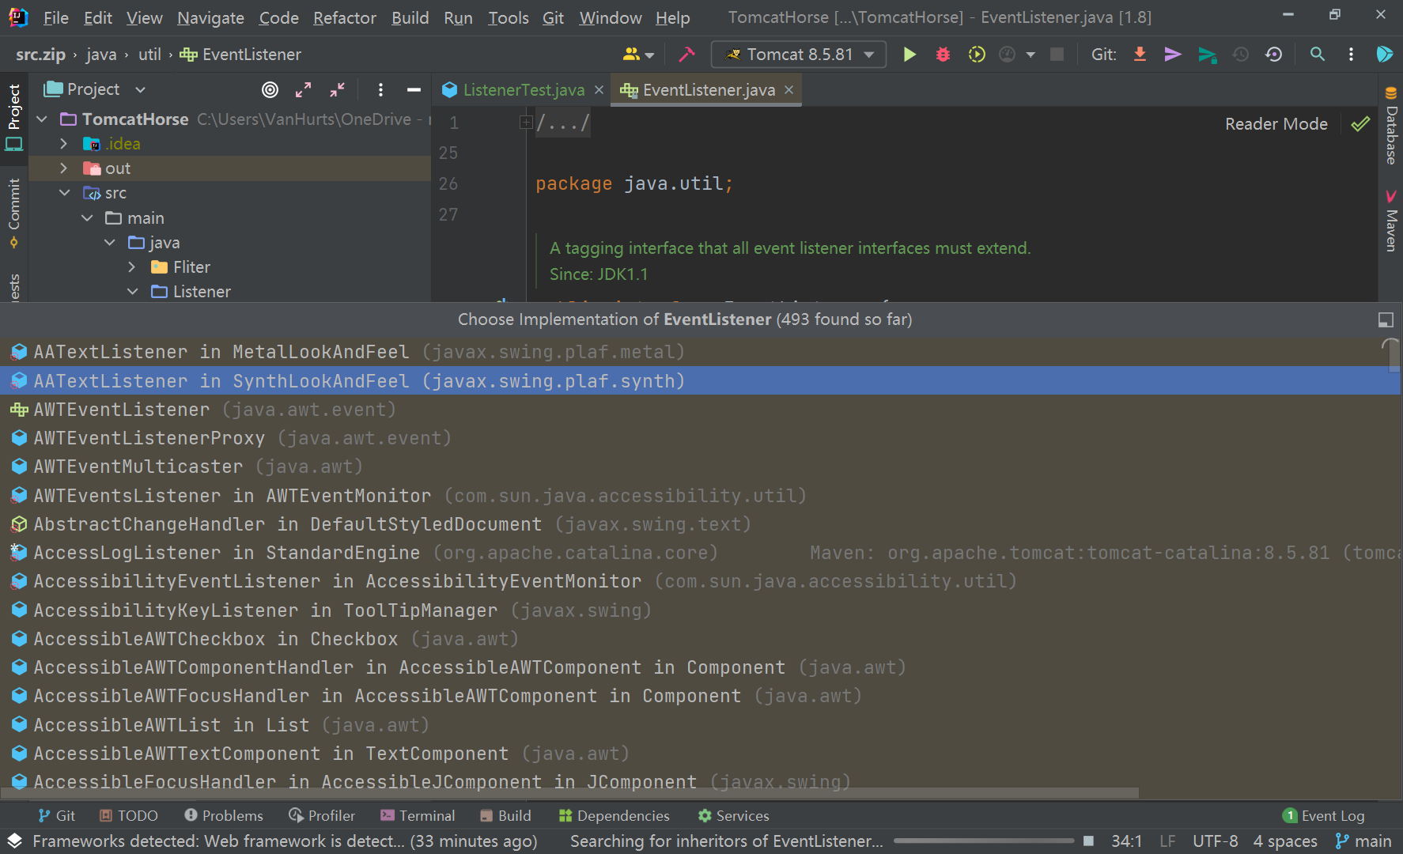Open the Refactor menu
The image size is (1403, 854).
click(x=344, y=17)
